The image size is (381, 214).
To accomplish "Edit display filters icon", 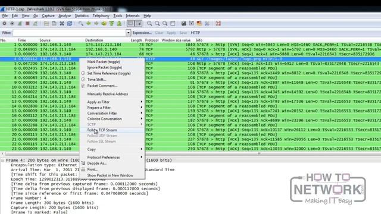I will click(192, 24).
